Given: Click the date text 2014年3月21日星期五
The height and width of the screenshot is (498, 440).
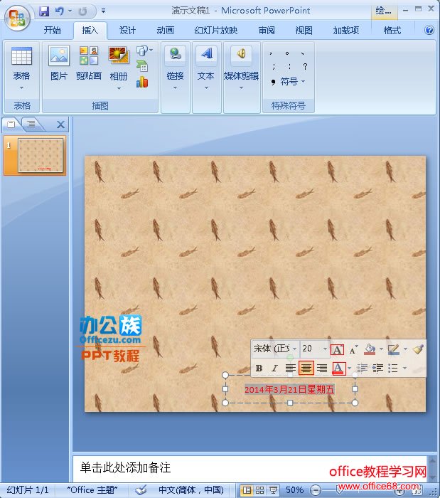Looking at the screenshot, I should point(289,389).
